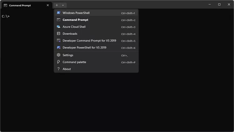The image size is (234, 132).
Task: Choose Command Prompt from the menu
Action: [x=96, y=20]
